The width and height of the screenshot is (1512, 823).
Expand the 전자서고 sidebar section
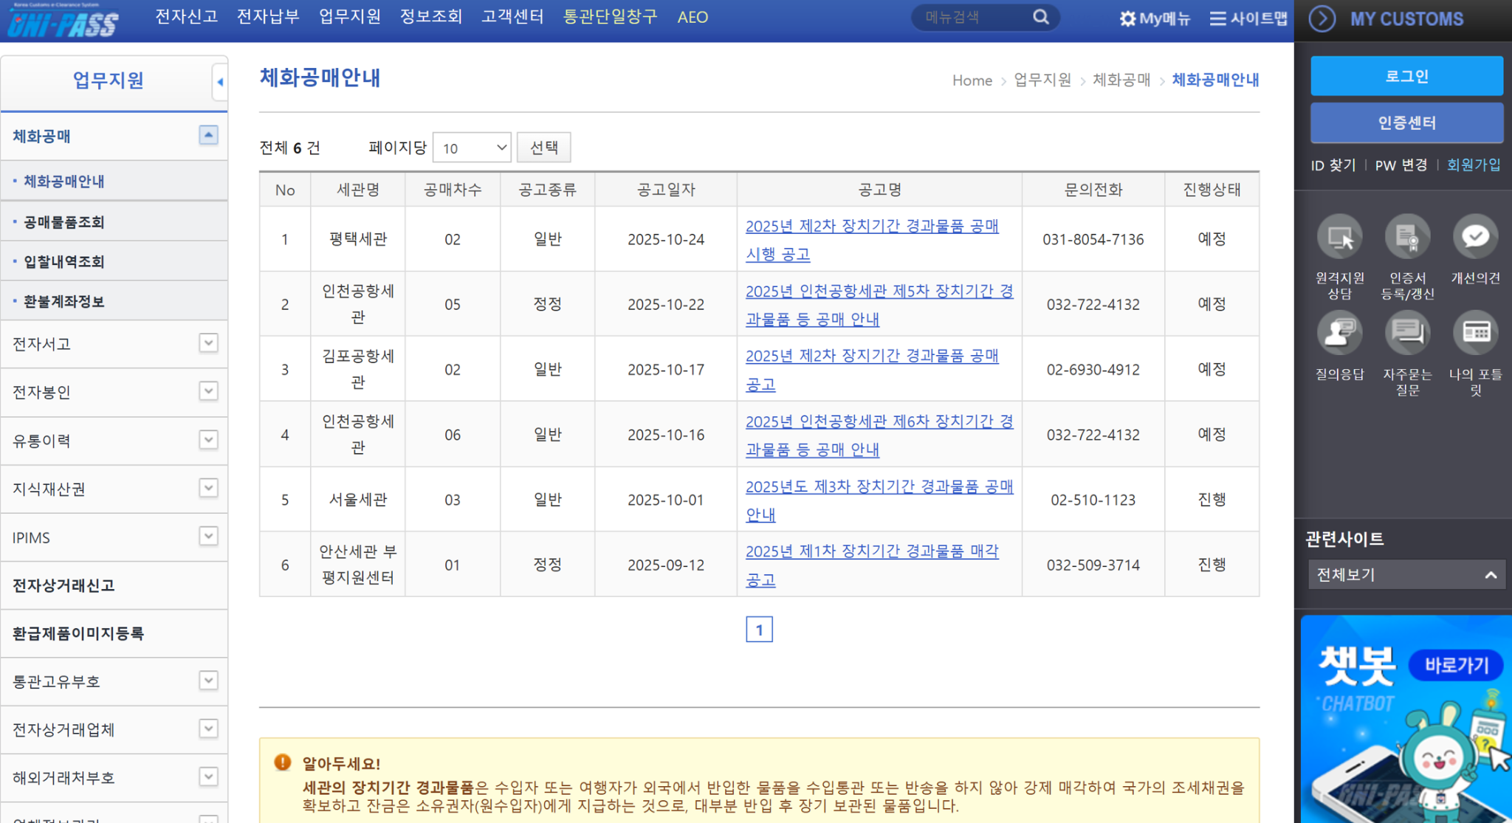209,344
